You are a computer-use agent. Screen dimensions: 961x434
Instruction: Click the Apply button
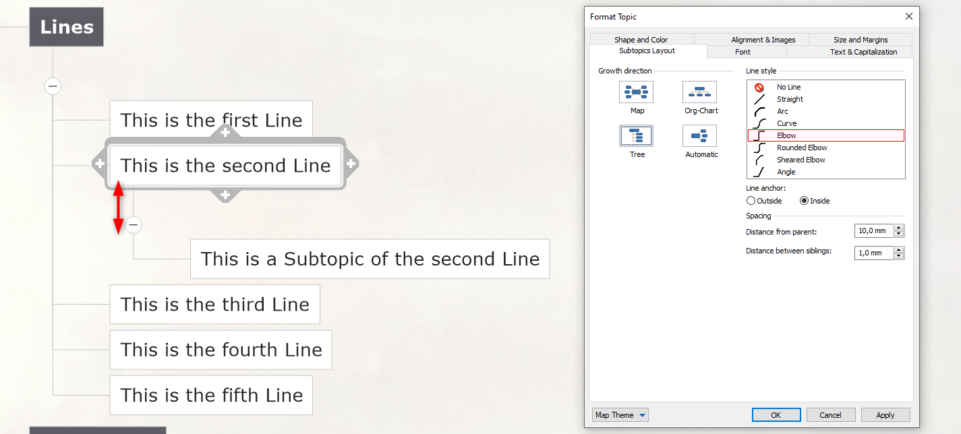coord(885,415)
